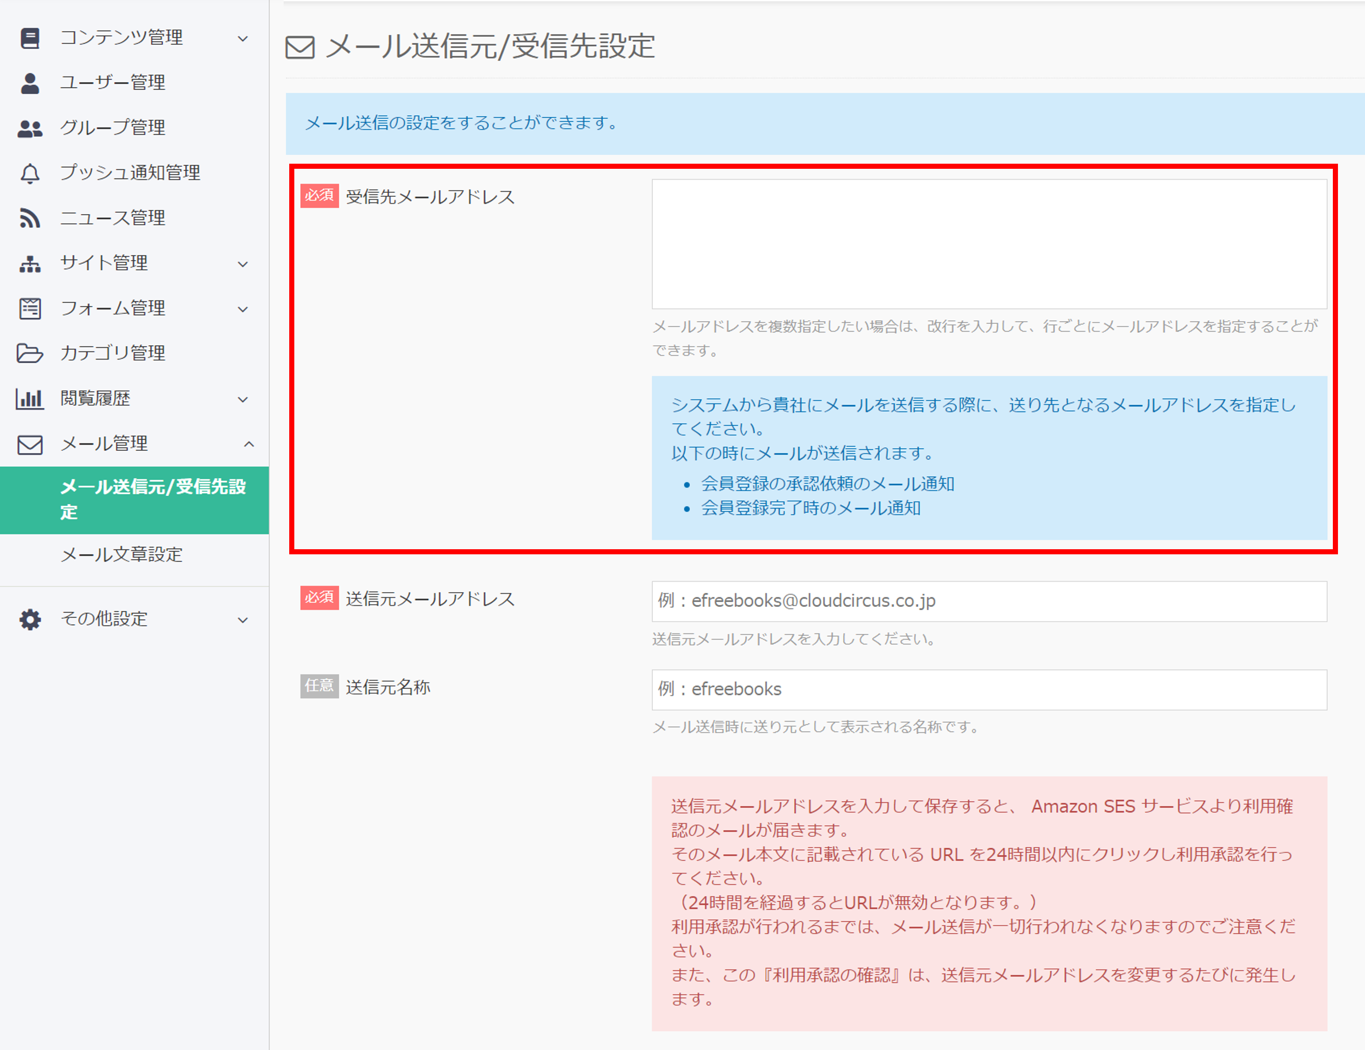Click the single user icon for ユーザー管理
This screenshot has width=1365, height=1050.
click(30, 83)
